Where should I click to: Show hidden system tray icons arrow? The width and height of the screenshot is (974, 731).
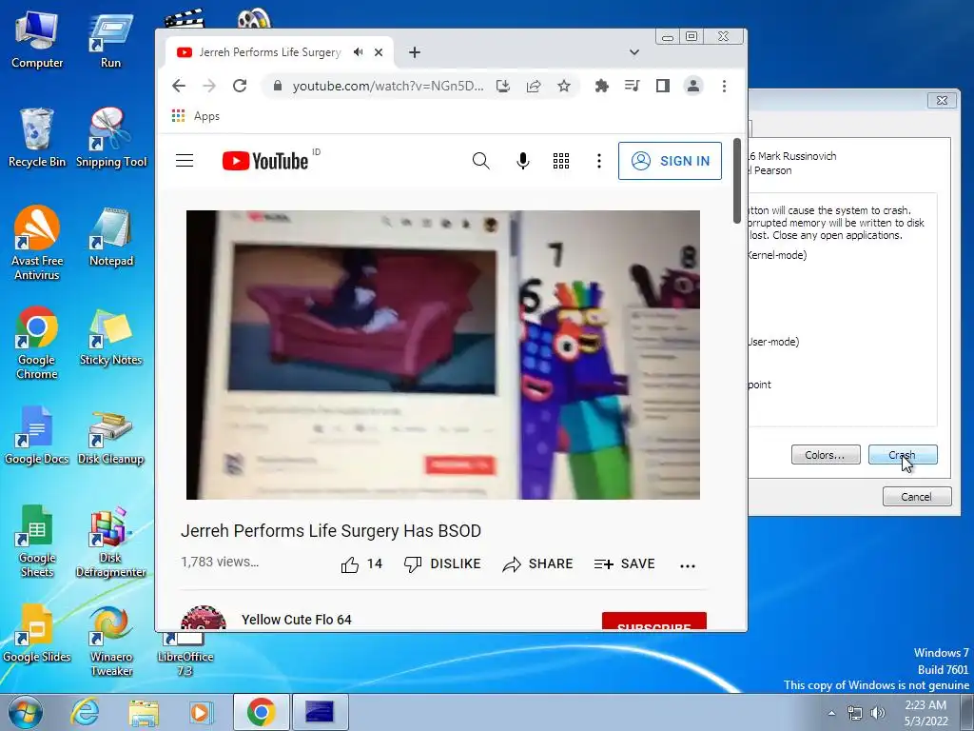click(x=831, y=713)
